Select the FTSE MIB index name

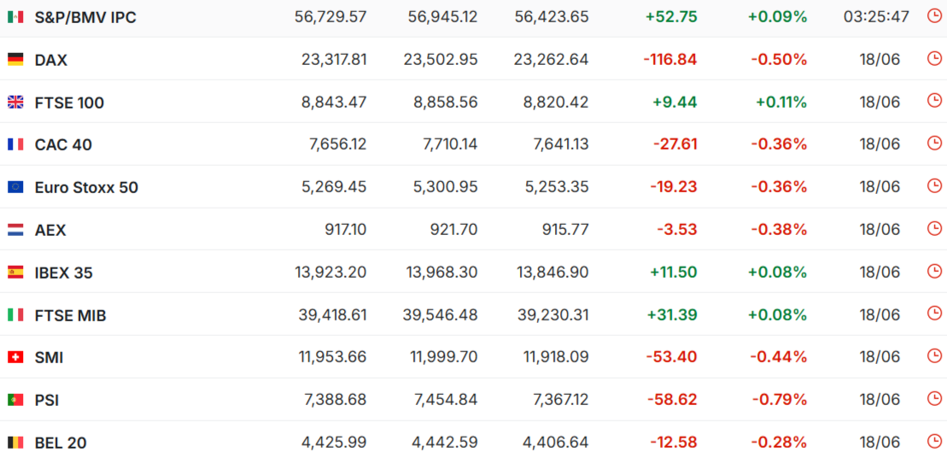[71, 315]
